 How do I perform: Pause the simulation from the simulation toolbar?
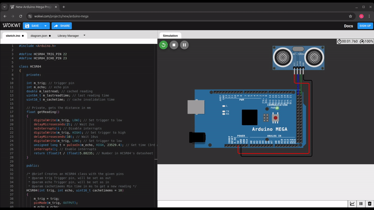[184, 45]
